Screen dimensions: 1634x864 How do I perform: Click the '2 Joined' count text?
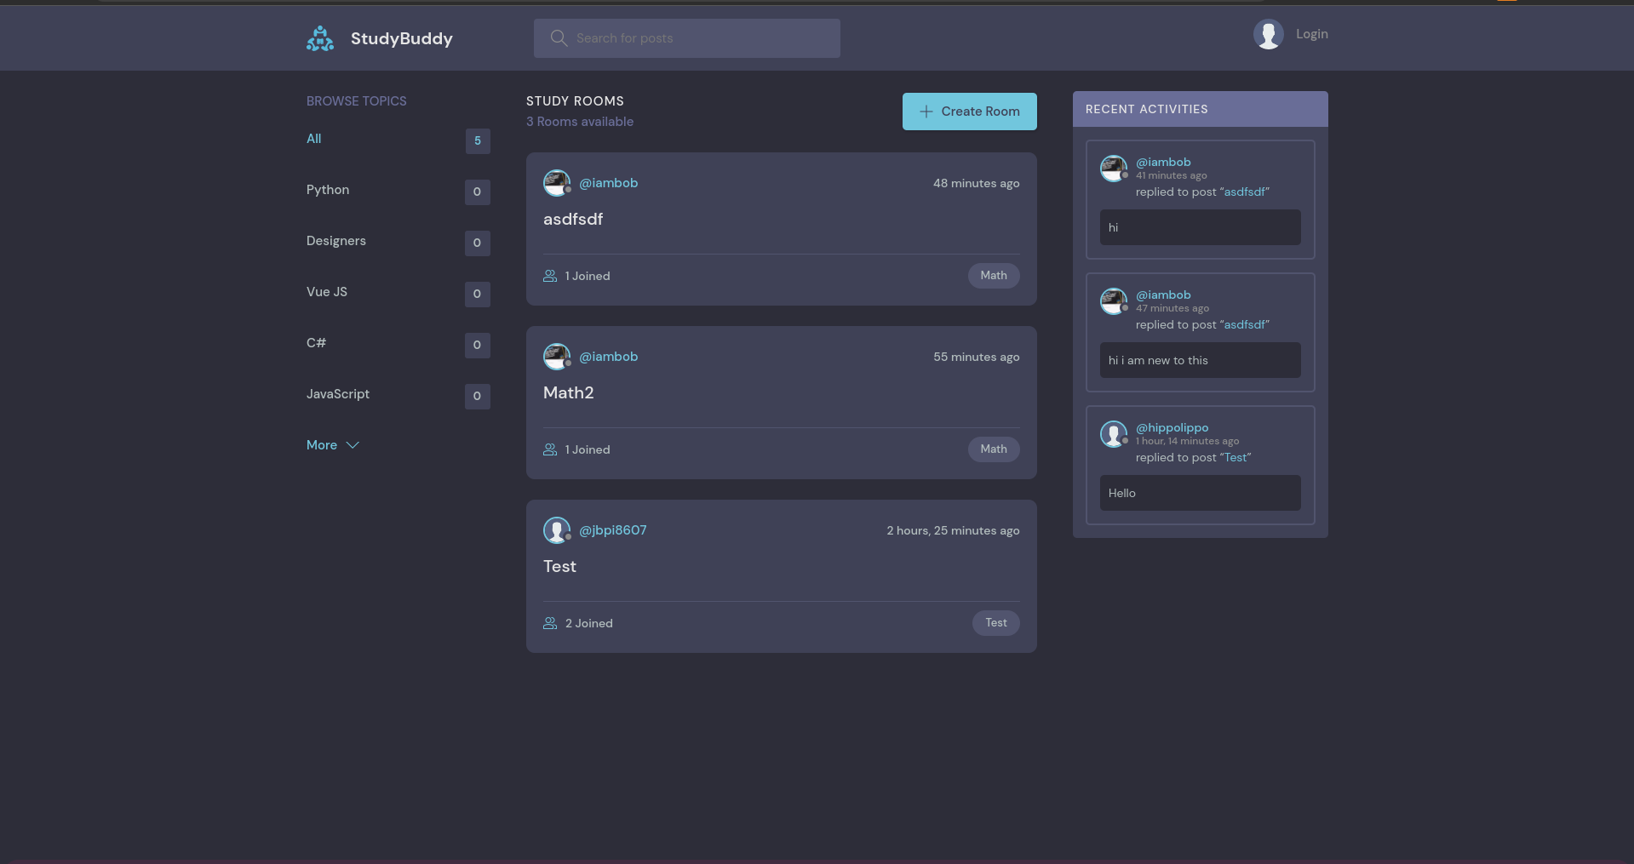click(x=589, y=623)
